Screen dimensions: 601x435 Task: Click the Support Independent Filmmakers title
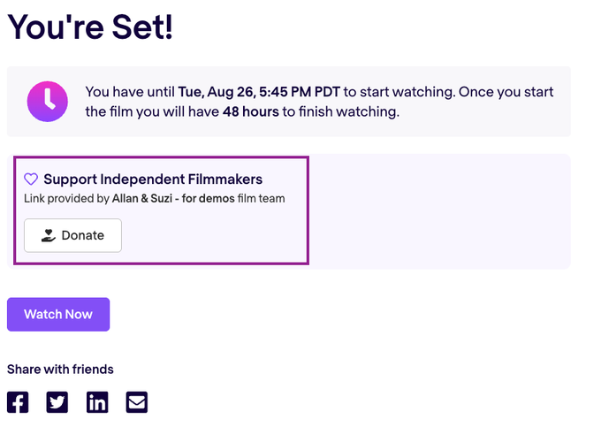coord(153,179)
